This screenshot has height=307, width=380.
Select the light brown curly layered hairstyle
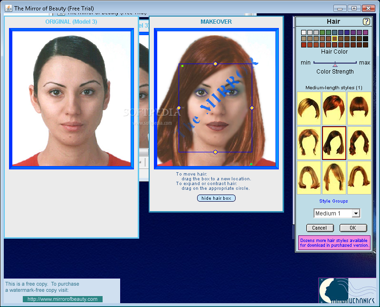pos(309,143)
